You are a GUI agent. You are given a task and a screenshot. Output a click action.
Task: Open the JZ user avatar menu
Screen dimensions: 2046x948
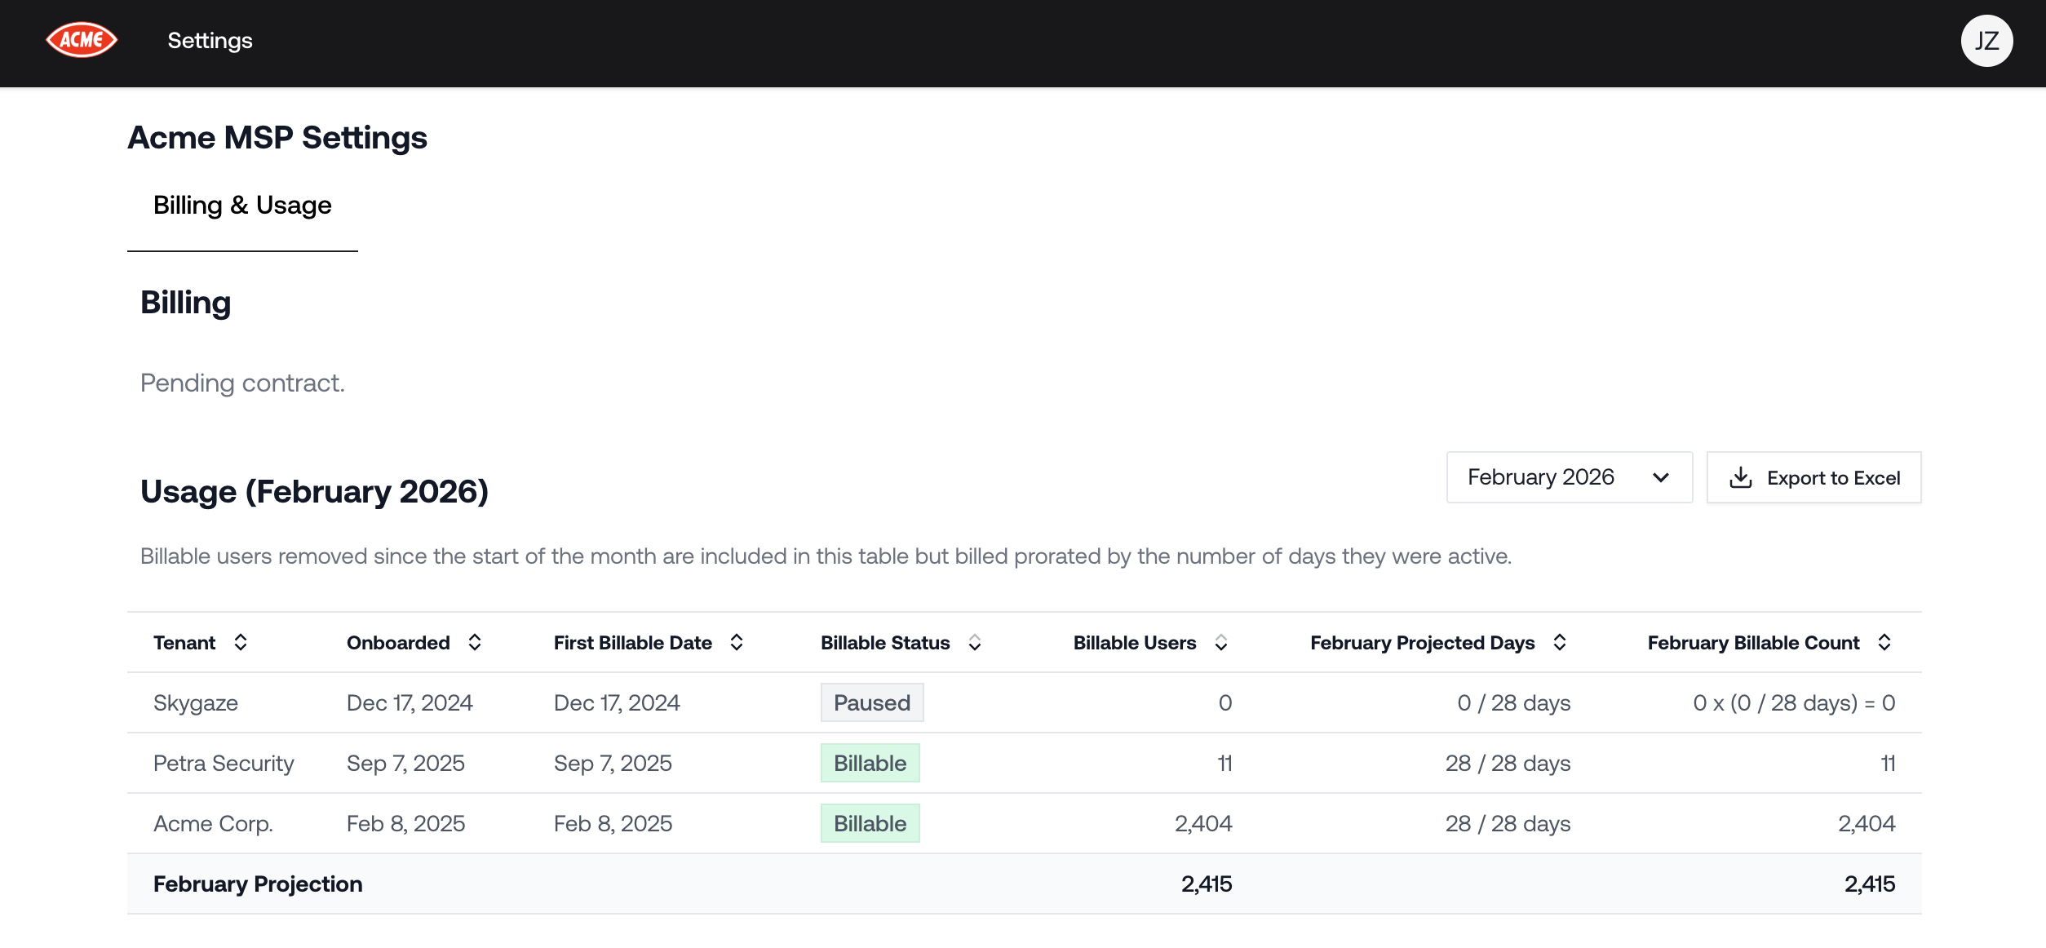click(1986, 41)
